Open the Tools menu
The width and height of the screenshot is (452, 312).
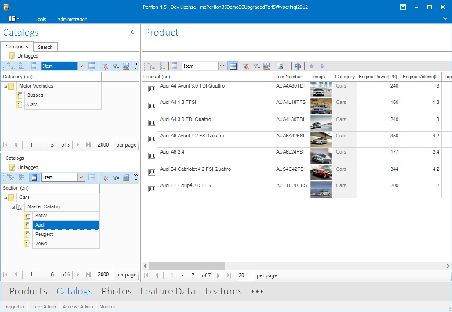[40, 19]
